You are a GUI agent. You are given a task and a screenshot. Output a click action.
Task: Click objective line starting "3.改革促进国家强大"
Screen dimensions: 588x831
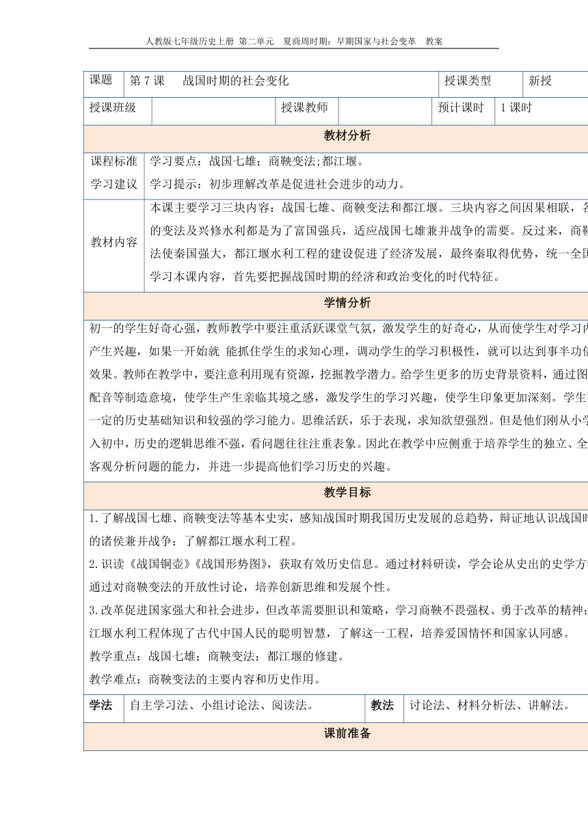pyautogui.click(x=338, y=610)
